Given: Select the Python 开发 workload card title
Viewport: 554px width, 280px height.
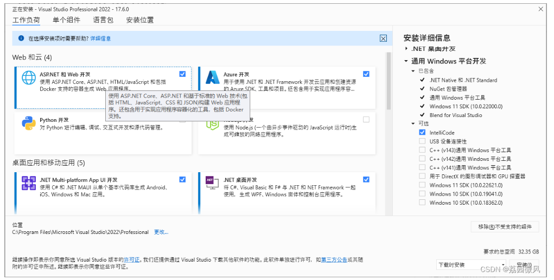Looking at the screenshot, I should (x=54, y=120).
